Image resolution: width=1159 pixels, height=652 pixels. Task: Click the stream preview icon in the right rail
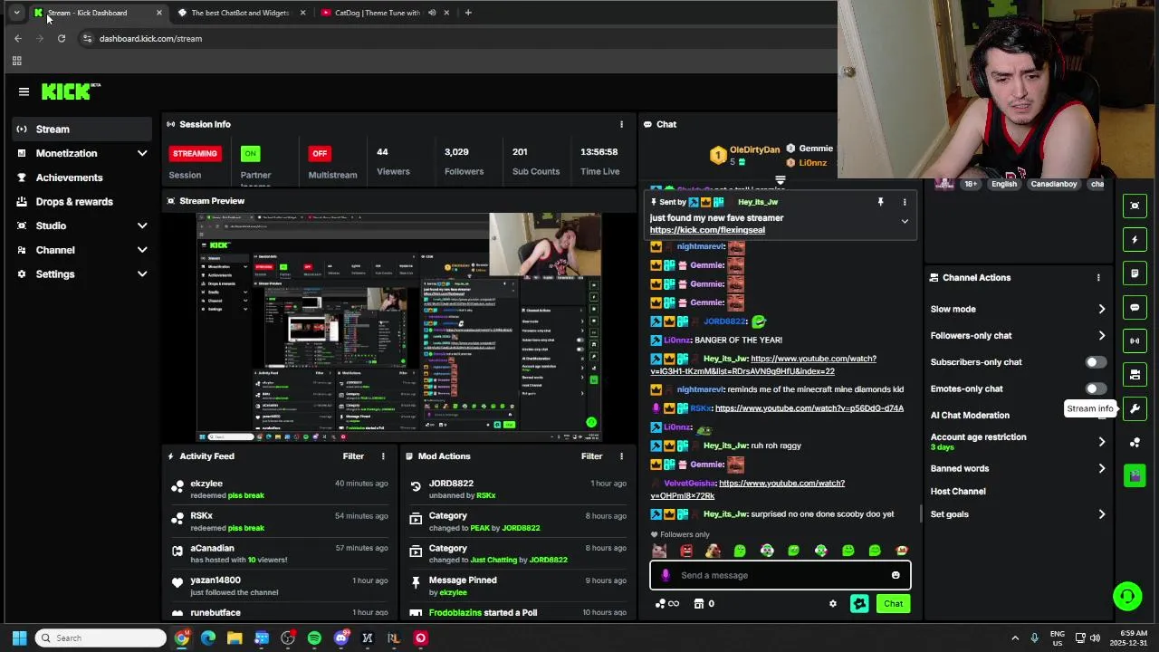click(1135, 206)
